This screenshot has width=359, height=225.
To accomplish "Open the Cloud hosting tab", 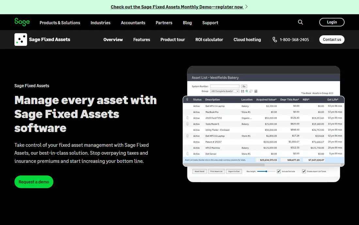I will pyautogui.click(x=247, y=40).
